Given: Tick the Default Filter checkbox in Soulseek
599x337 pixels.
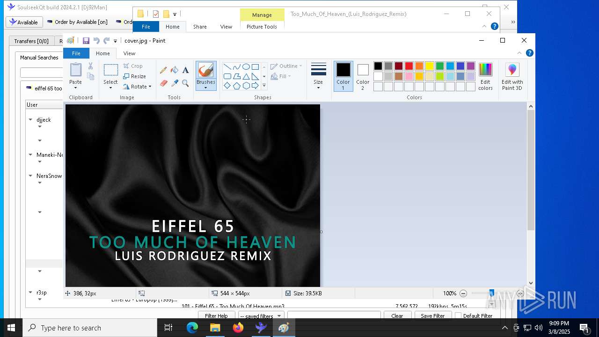Looking at the screenshot, I should 458,316.
